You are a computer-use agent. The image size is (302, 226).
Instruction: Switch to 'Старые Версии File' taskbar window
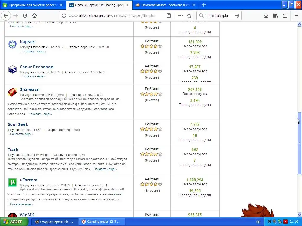(x=55, y=222)
